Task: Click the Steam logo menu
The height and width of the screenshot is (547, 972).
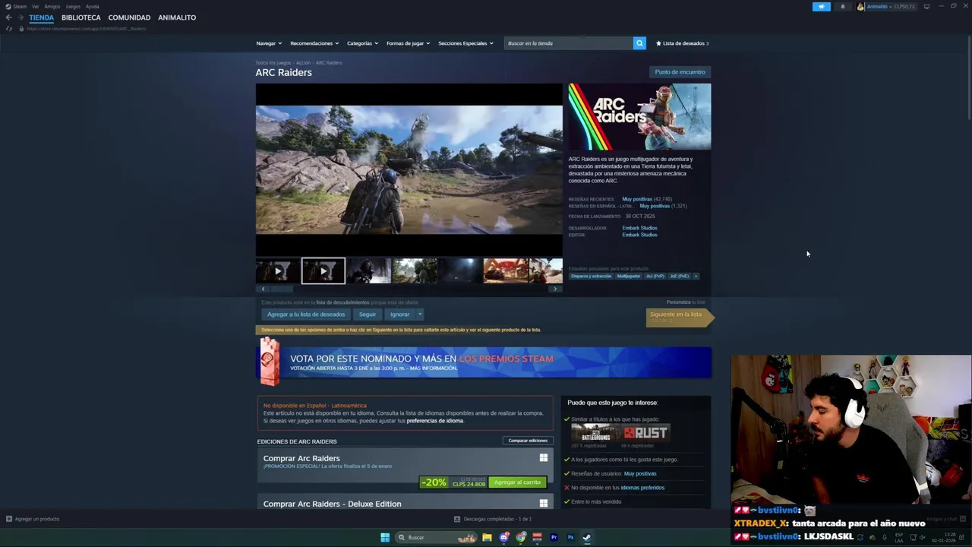Action: click(x=14, y=6)
